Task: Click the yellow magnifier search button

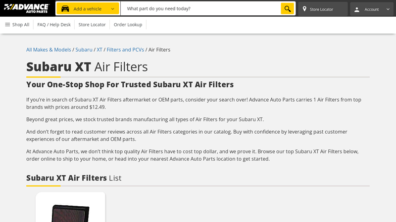Action: (288, 9)
